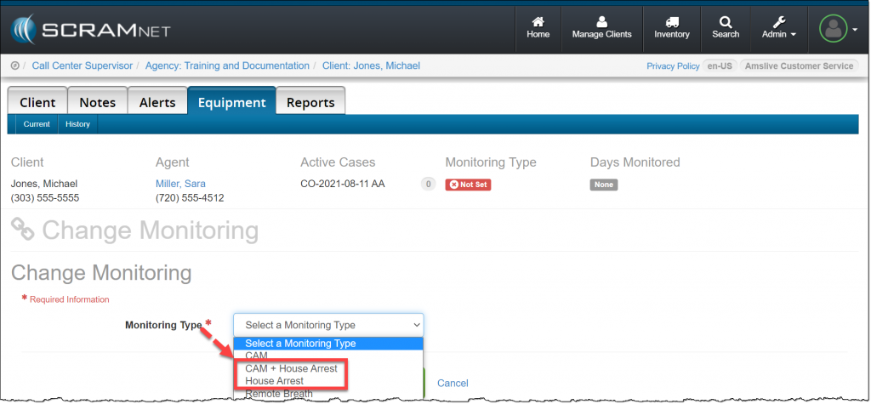Viewport: 871px width, 404px height.
Task: Go to the Reports tab
Action: [310, 102]
